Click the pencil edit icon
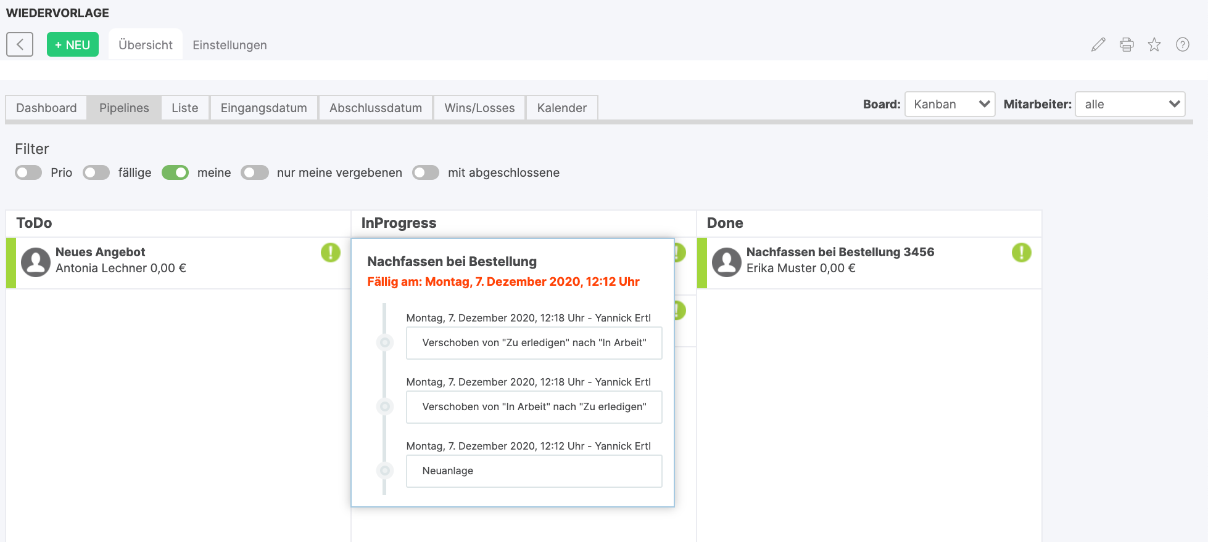 coord(1098,44)
